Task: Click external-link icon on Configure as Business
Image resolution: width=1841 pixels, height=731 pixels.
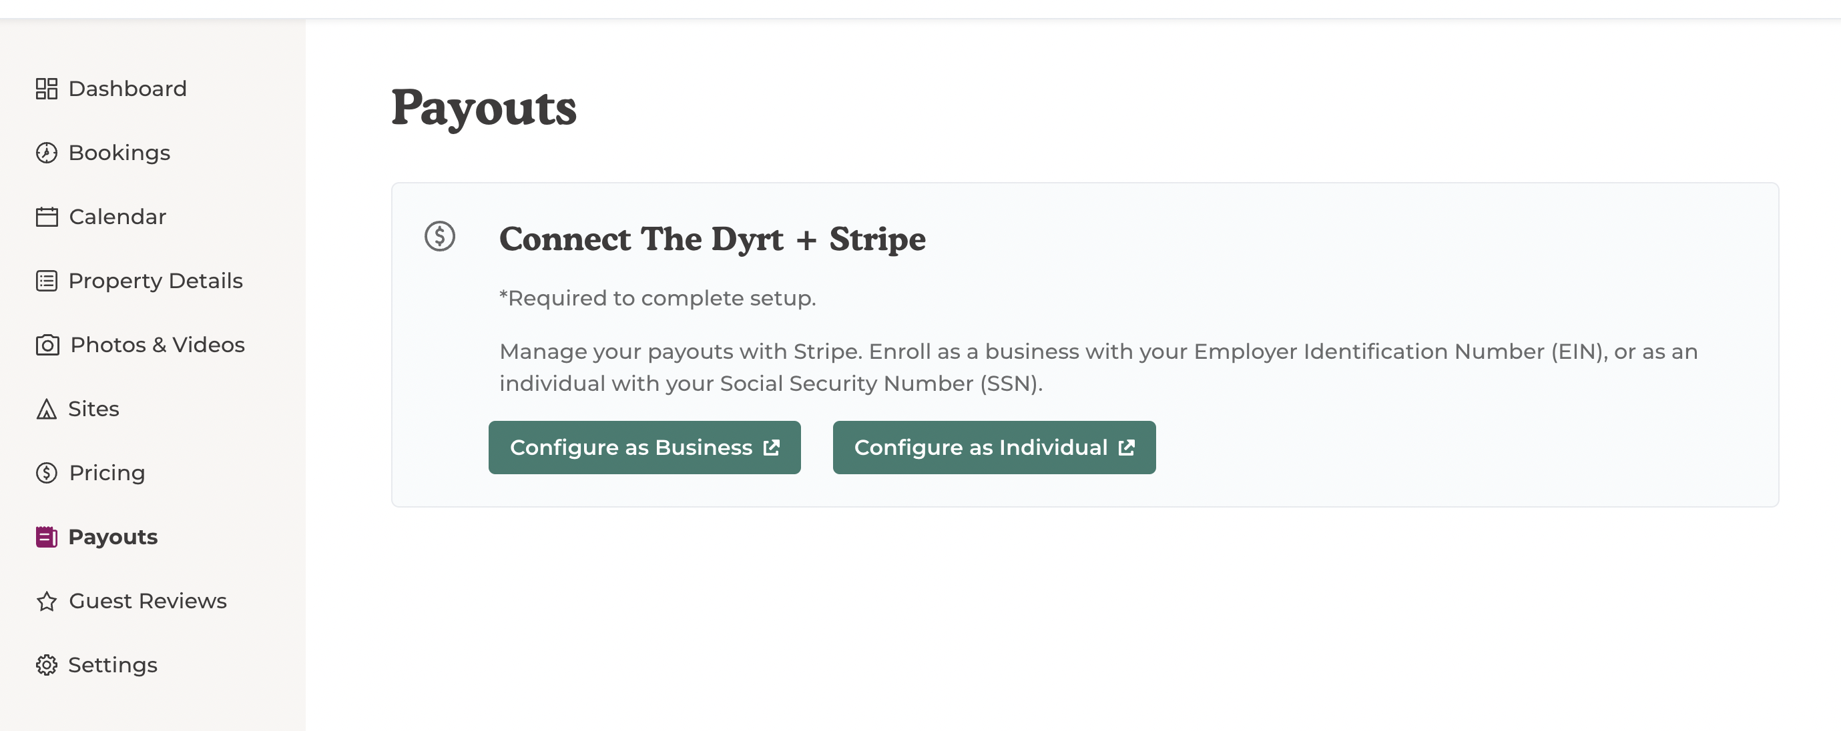Action: click(771, 448)
